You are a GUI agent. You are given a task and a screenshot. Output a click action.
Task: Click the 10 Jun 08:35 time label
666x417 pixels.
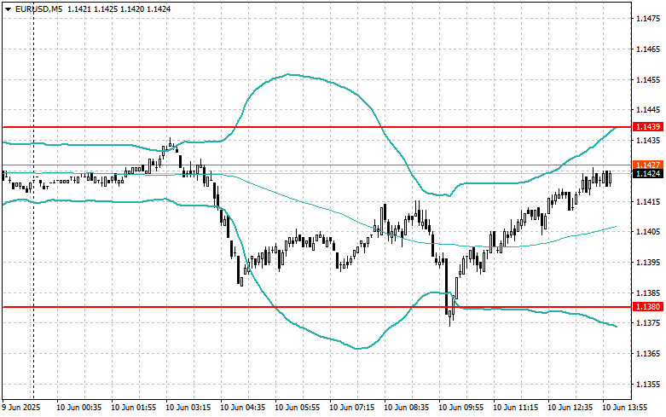coord(407,408)
